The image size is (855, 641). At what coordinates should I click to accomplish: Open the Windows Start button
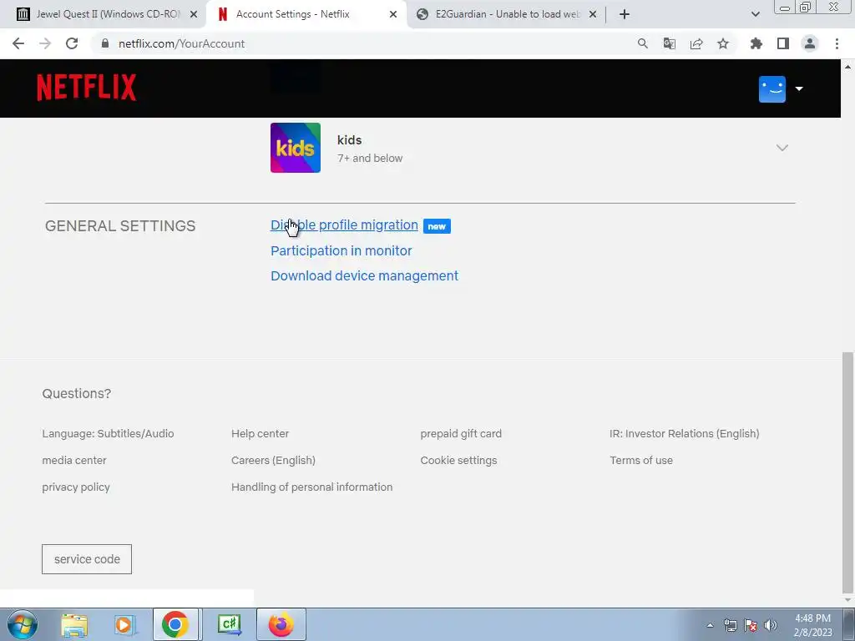(23, 624)
